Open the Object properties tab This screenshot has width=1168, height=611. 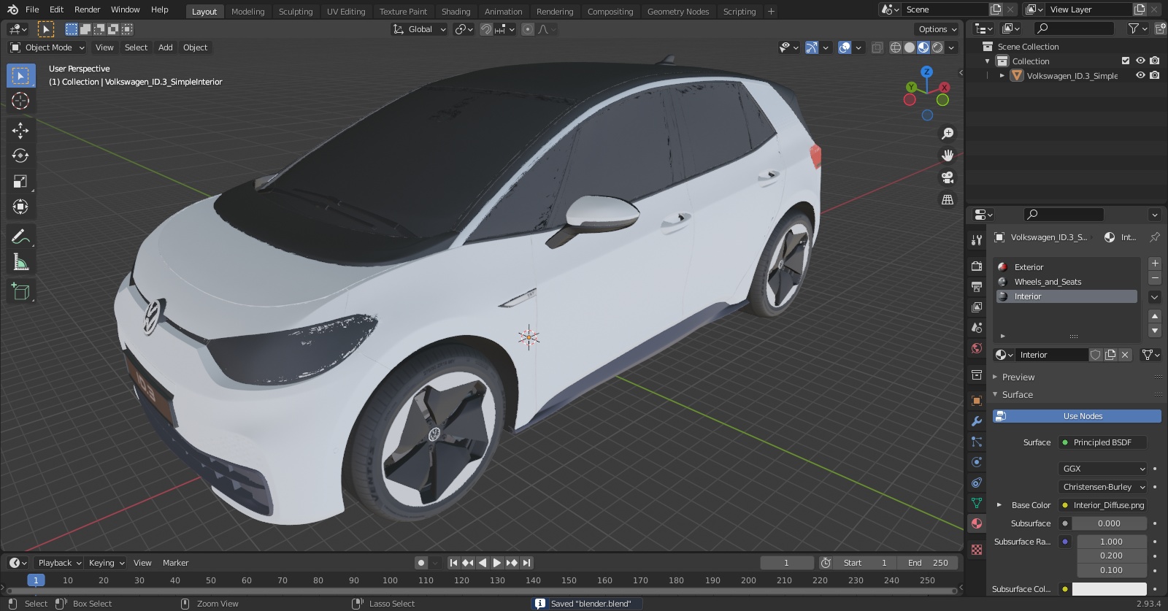[977, 401]
